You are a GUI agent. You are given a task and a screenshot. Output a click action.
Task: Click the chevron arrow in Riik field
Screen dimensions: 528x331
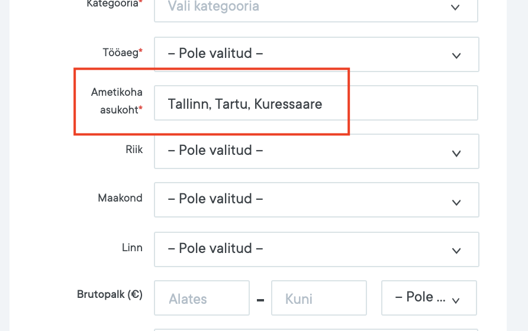[456, 153]
